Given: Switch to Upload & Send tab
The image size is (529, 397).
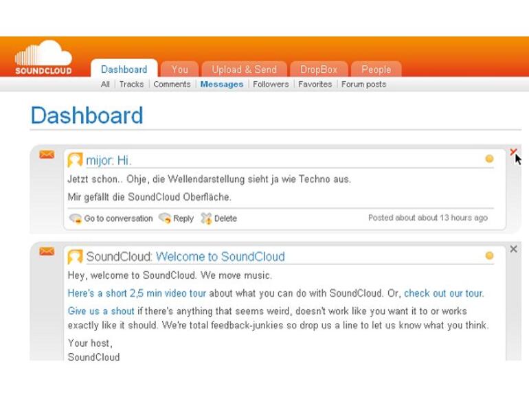Looking at the screenshot, I should tap(244, 69).
